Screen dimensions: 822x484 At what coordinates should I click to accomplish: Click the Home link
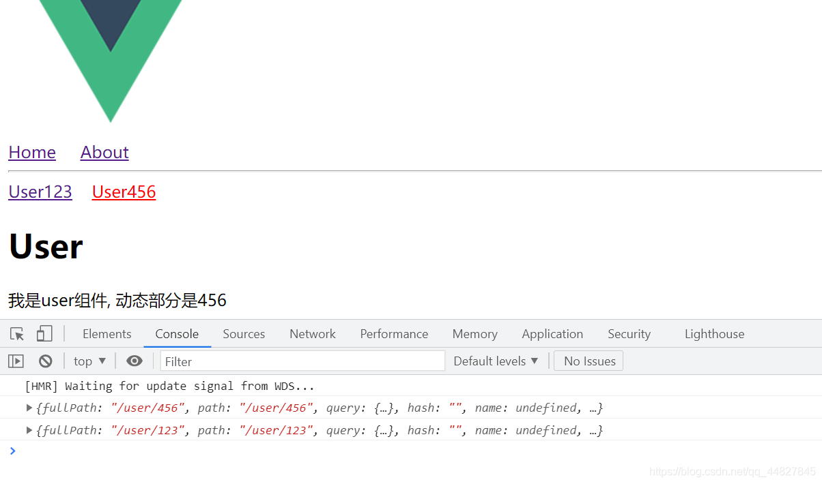click(32, 153)
